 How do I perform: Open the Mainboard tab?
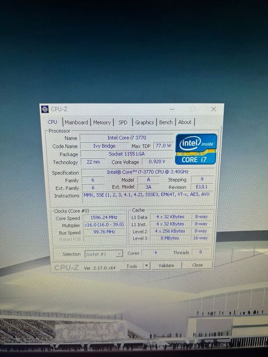(x=77, y=122)
